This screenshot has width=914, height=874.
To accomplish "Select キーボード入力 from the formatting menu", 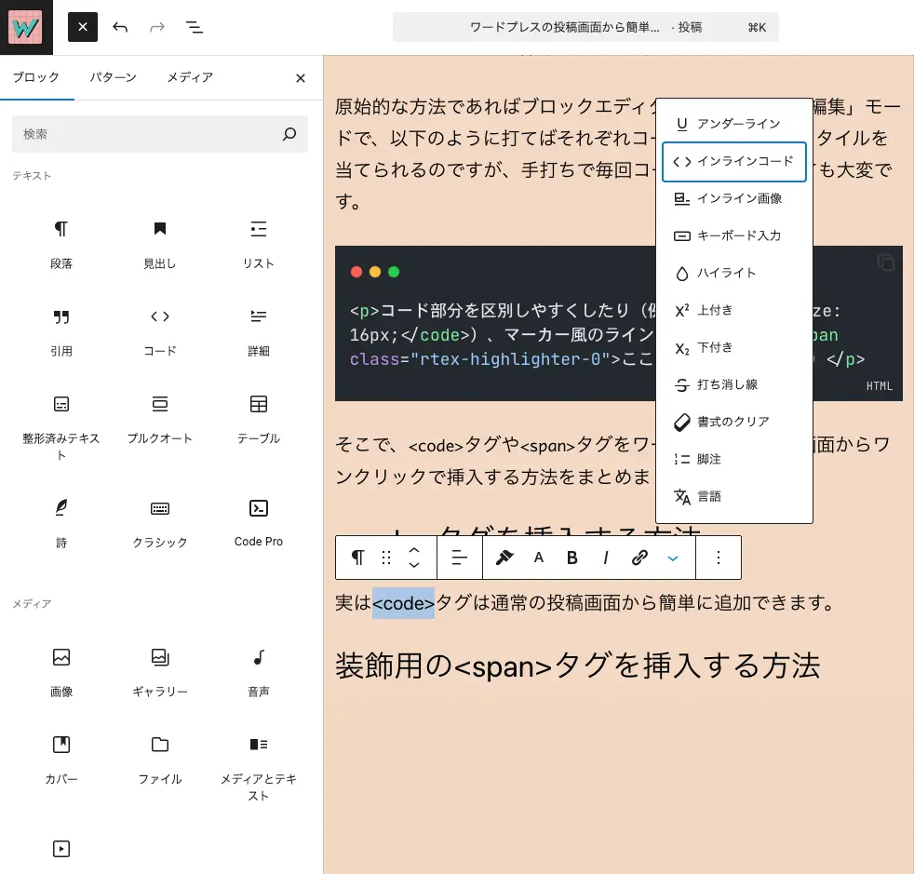I will (734, 235).
